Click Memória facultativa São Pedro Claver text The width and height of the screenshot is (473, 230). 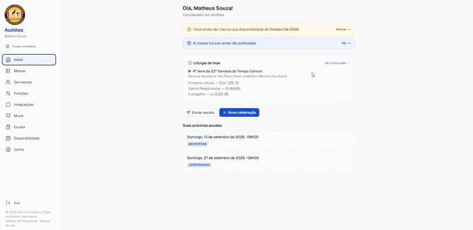(237, 76)
